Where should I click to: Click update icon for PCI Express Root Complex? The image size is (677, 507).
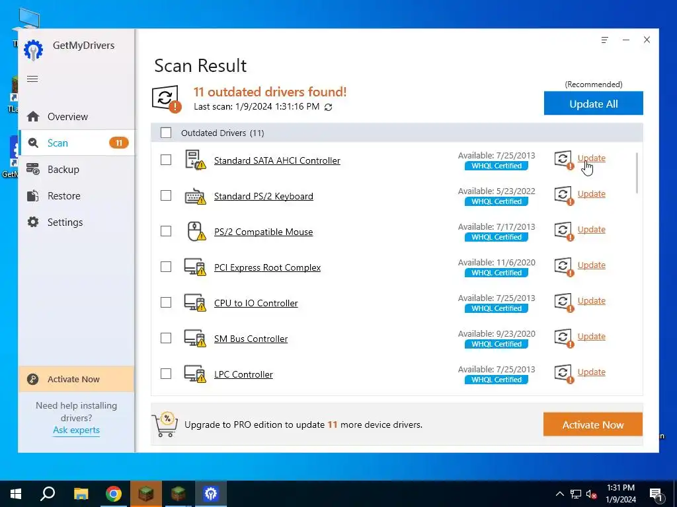click(x=564, y=267)
